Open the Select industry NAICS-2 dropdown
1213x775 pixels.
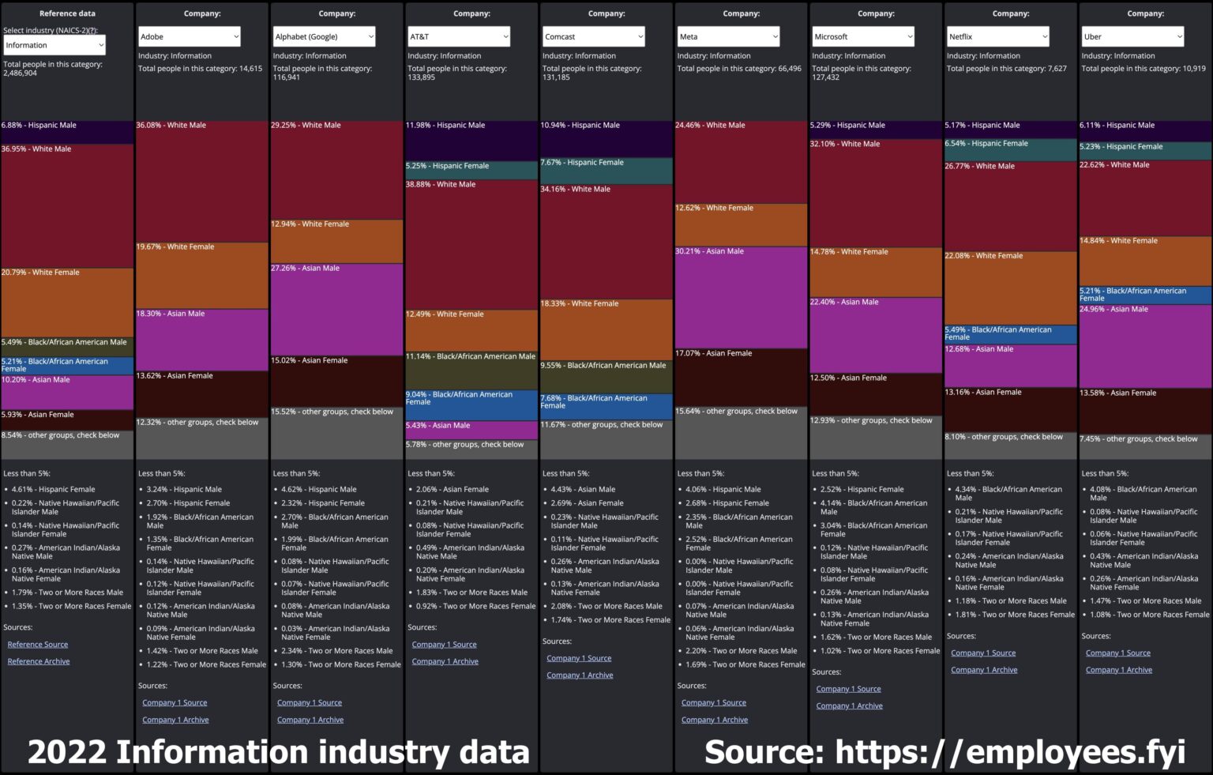tap(54, 45)
